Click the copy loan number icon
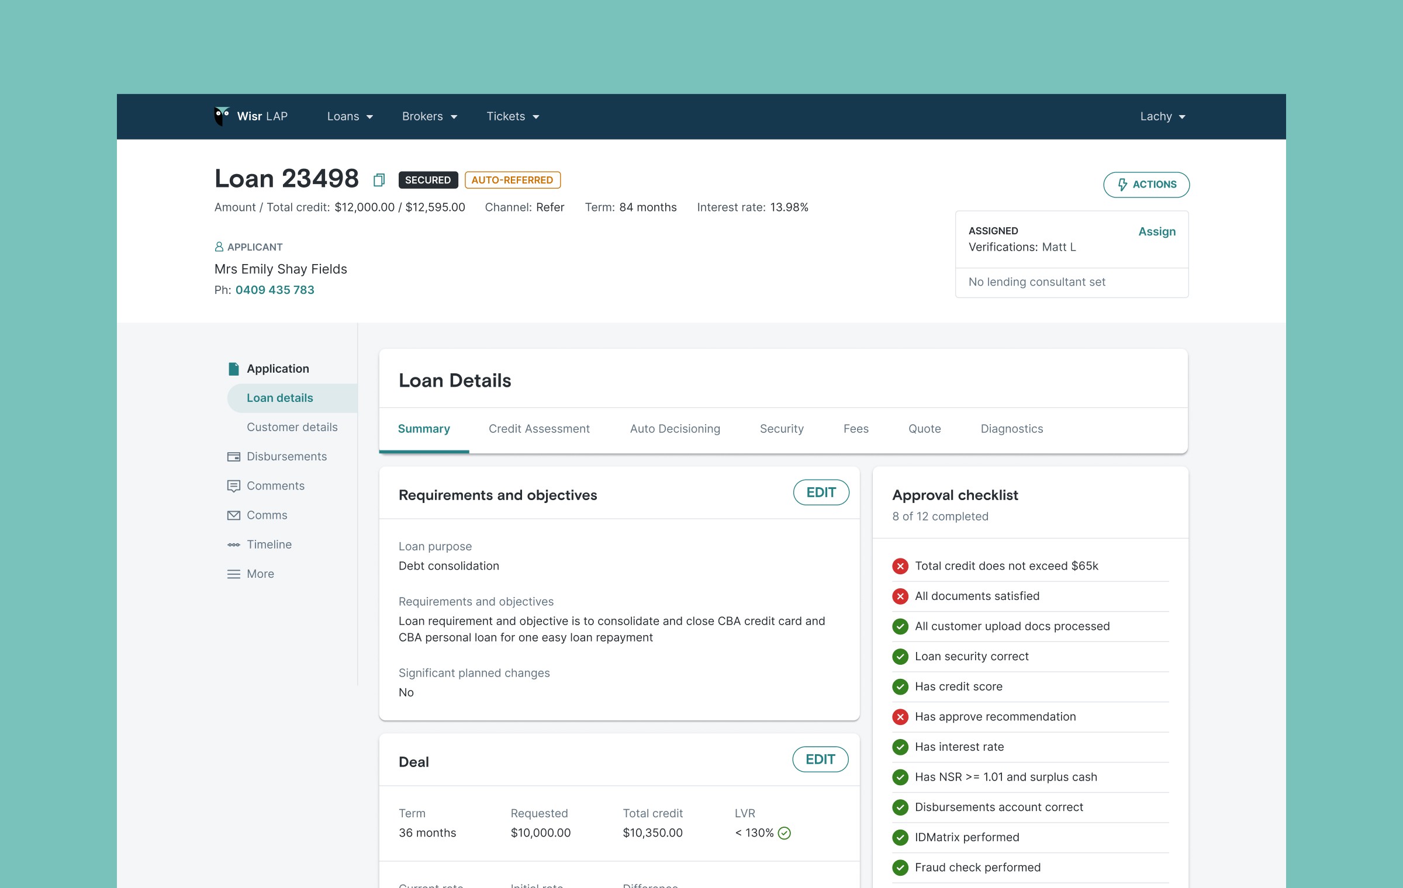 click(x=379, y=180)
